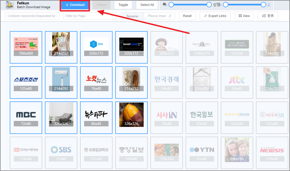Select the RBS 한국농어촌방송 176x40 thumbnail
The height and width of the screenshot is (171, 290).
[26, 153]
